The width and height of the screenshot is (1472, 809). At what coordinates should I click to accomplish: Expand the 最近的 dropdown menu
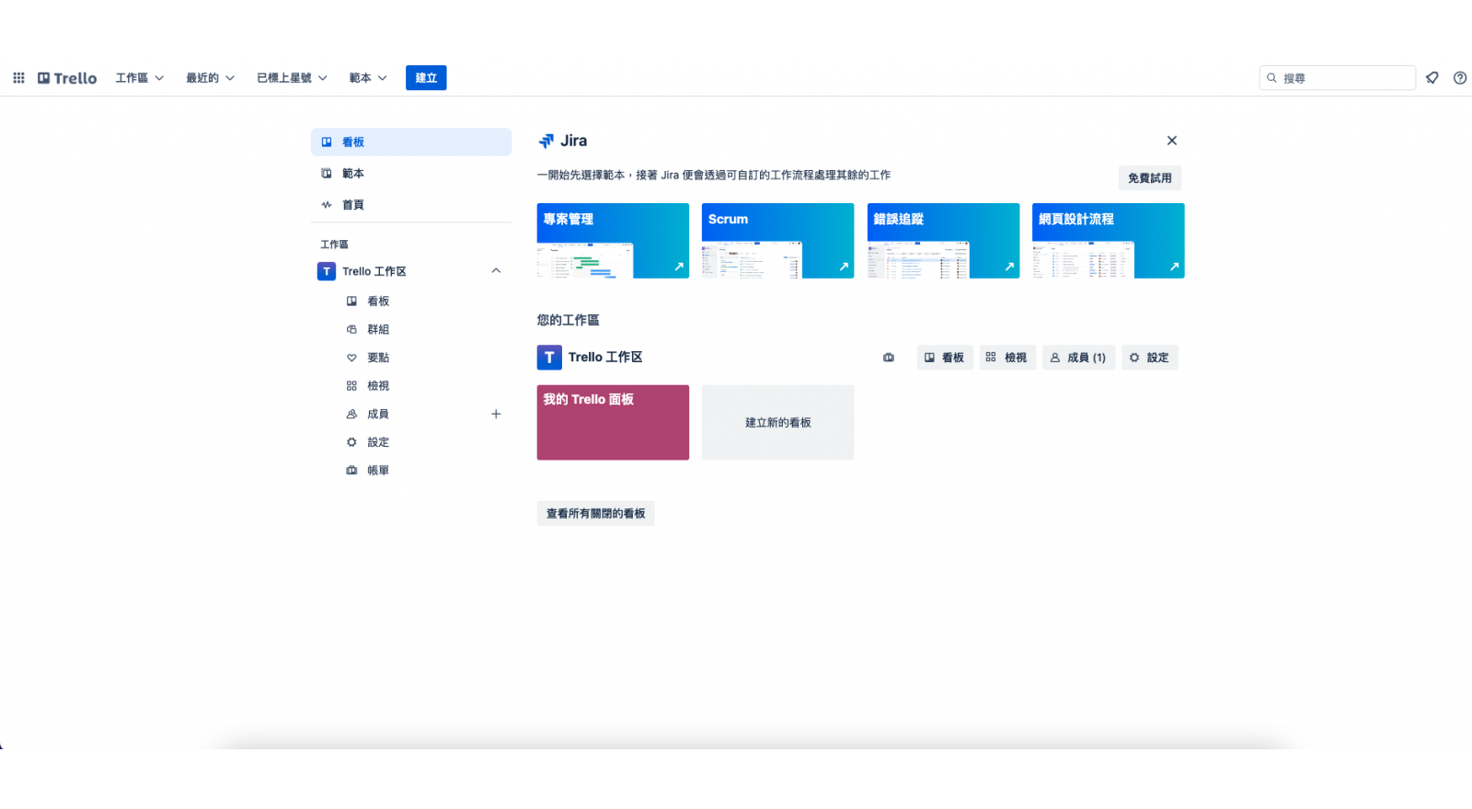click(210, 78)
